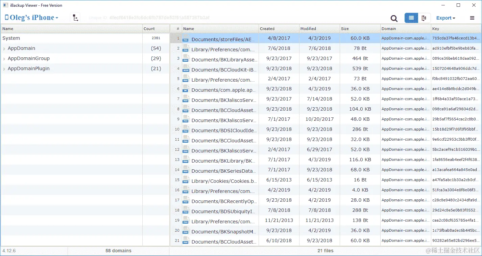The height and width of the screenshot is (256, 482).
Task: Click file icon of Library/Cookies row
Action: tap(186, 180)
